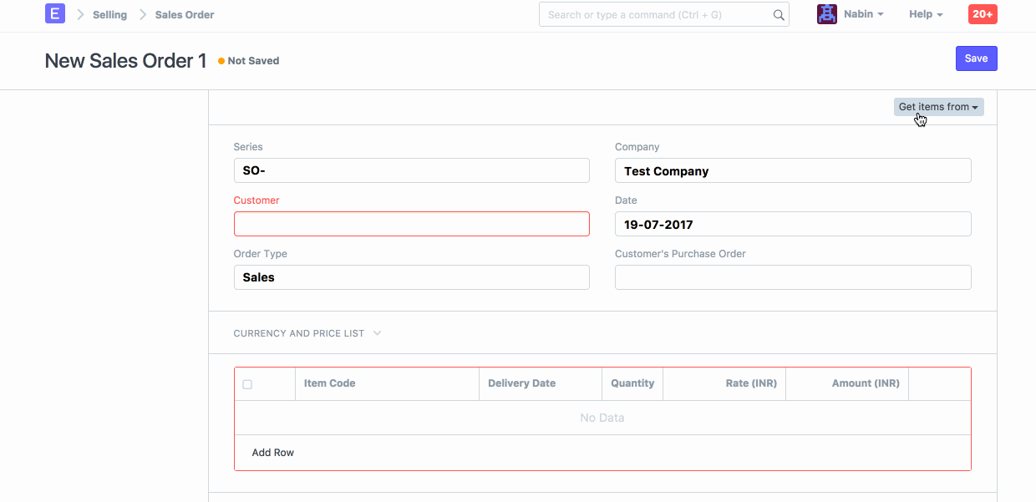Click the Customer's Purchase Order field

(x=792, y=277)
